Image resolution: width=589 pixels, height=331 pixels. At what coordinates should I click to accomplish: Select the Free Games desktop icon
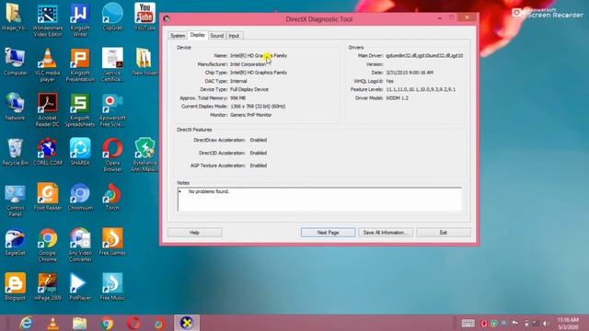[112, 242]
